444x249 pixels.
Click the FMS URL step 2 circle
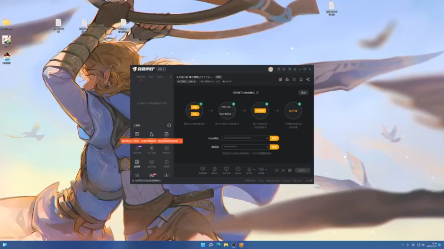click(x=227, y=111)
